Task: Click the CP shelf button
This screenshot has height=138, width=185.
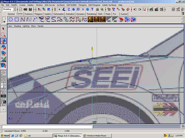Action: [x=121, y=20]
